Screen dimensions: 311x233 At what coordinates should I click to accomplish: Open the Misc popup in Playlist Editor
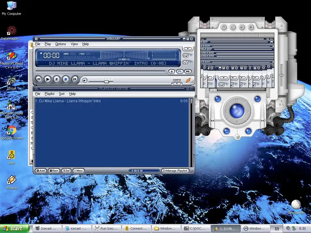point(79,171)
